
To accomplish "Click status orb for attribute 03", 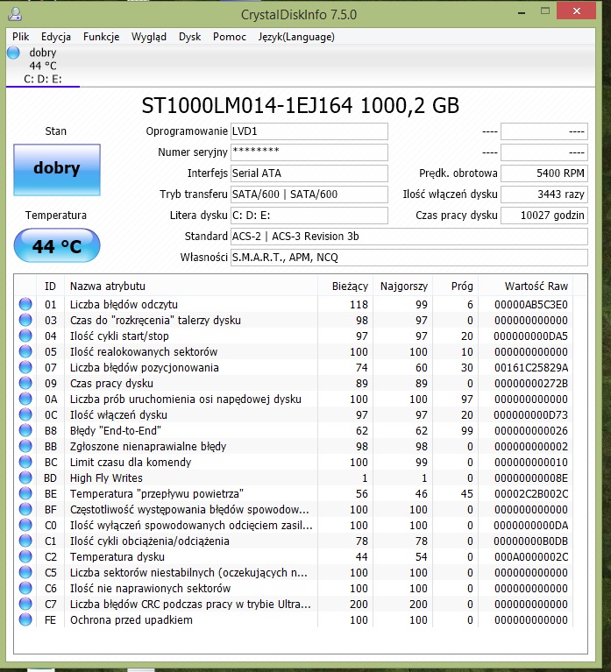I will coord(25,320).
